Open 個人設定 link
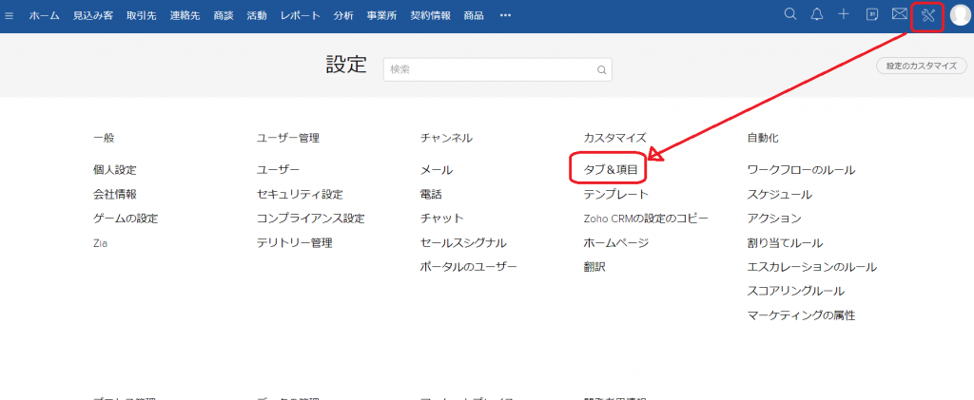Image resolution: width=974 pixels, height=400 pixels. tap(115, 170)
